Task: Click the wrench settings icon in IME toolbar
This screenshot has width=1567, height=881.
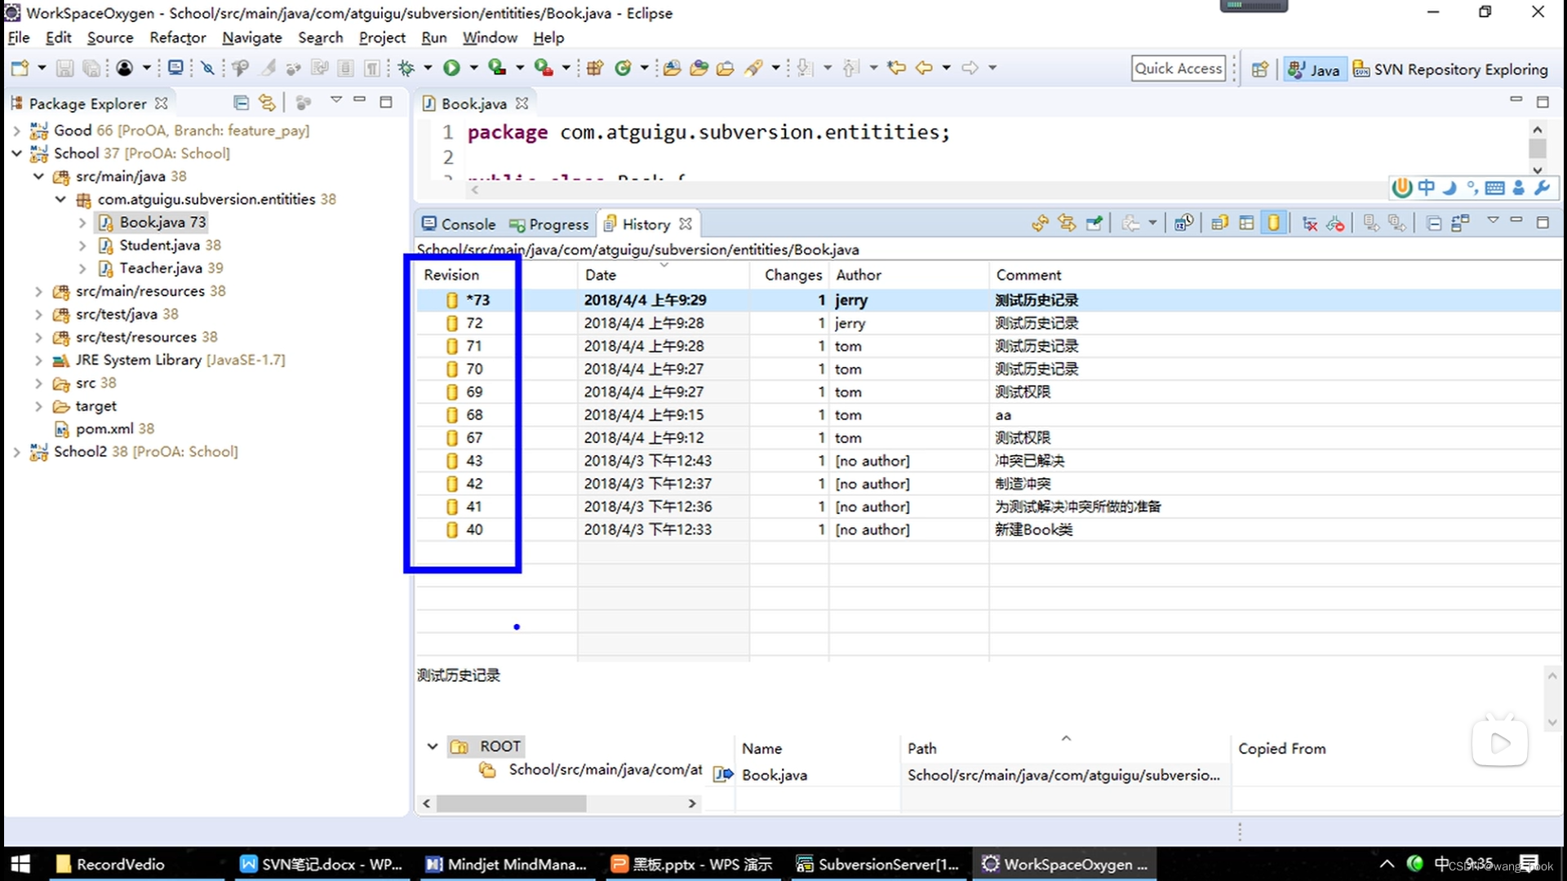Action: click(1542, 188)
